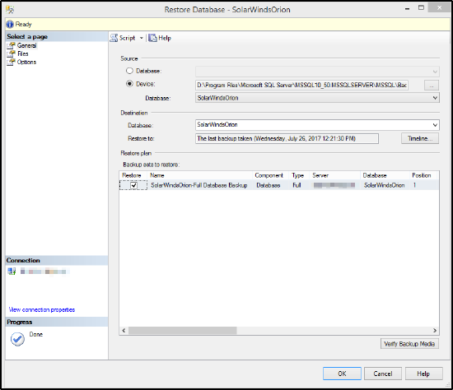Choose the Database source radio button
The width and height of the screenshot is (453, 390).
129,71
